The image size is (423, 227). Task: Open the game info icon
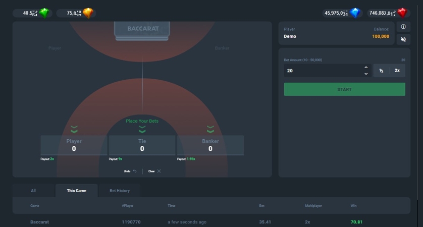point(403,27)
